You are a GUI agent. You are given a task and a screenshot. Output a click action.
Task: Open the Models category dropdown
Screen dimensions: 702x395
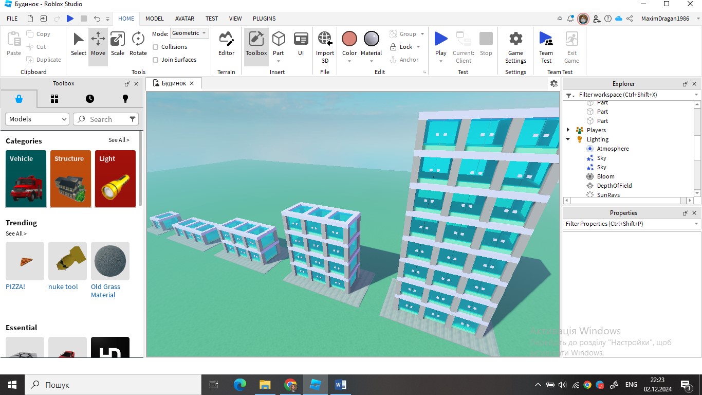pyautogui.click(x=37, y=119)
